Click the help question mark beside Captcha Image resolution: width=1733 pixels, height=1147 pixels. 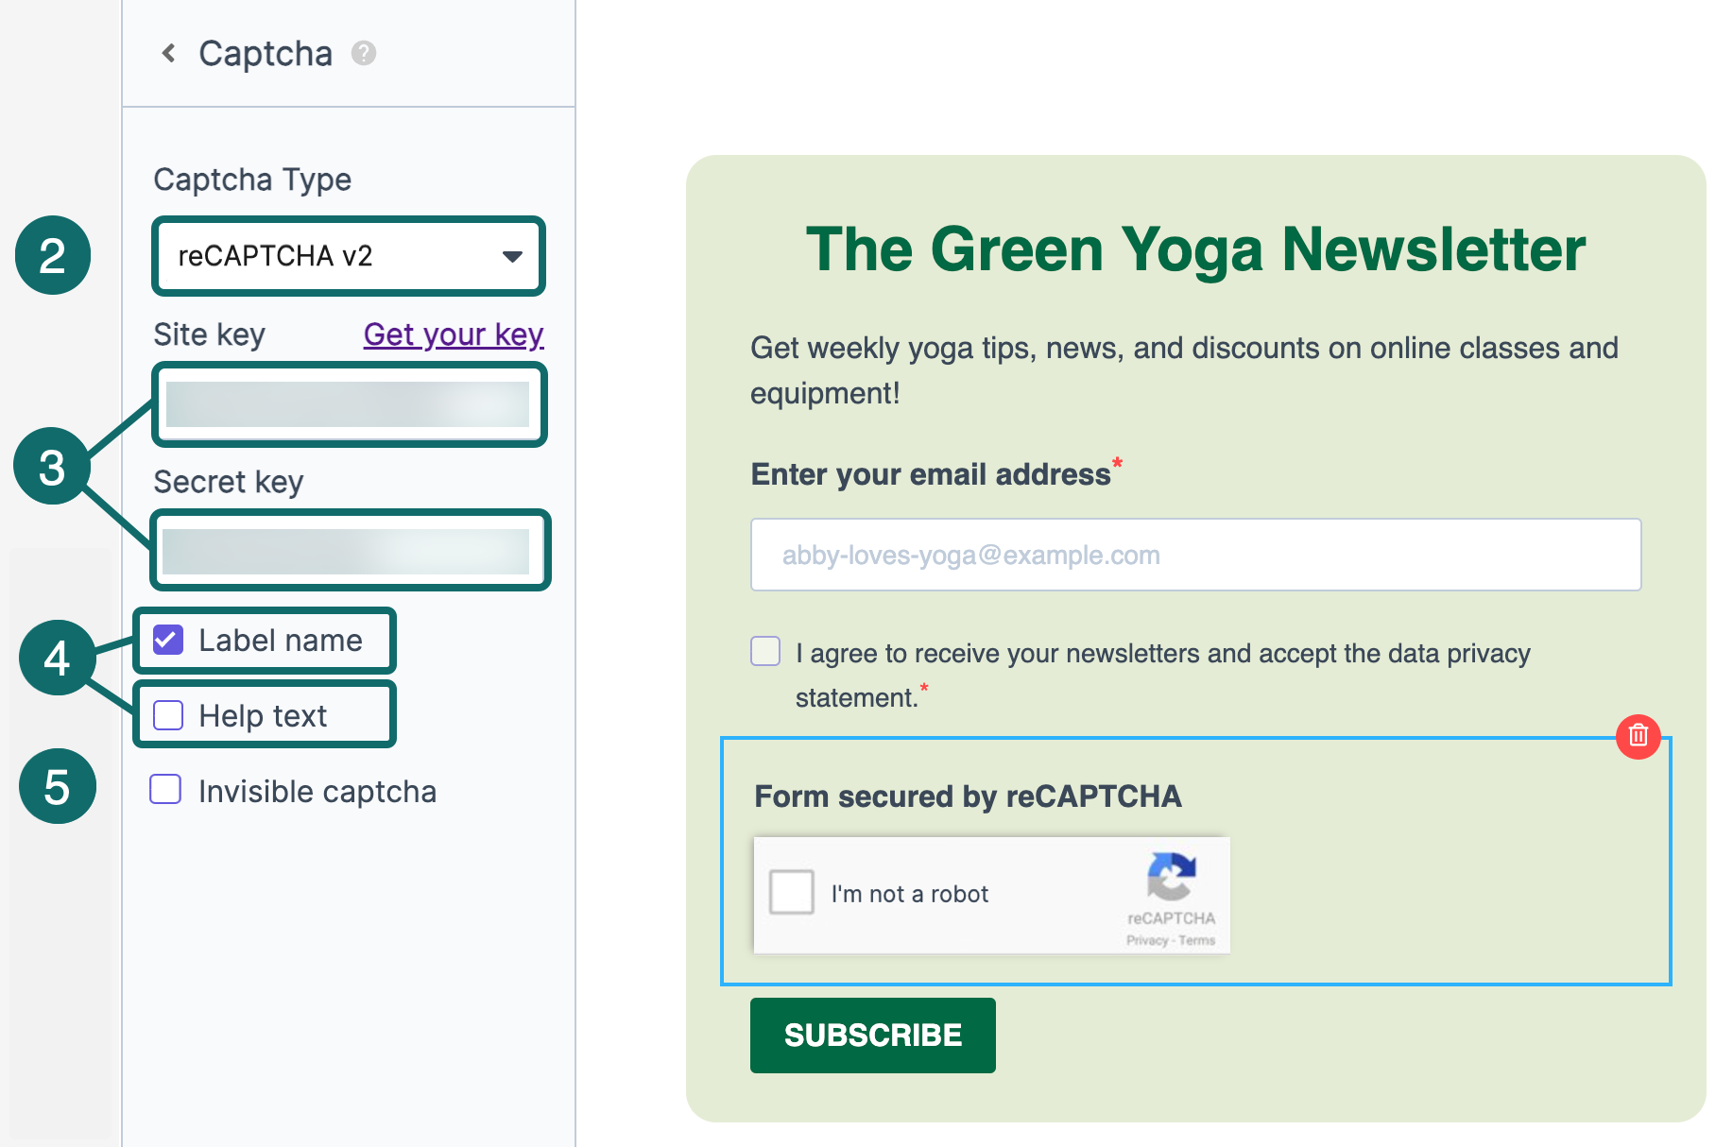364,53
